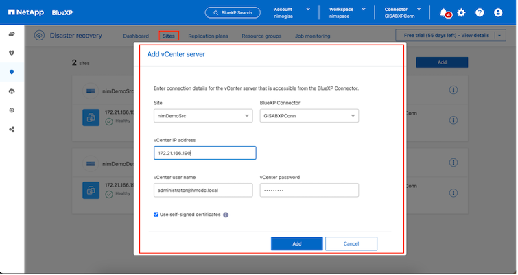Open the settings gear icon

[x=462, y=12]
